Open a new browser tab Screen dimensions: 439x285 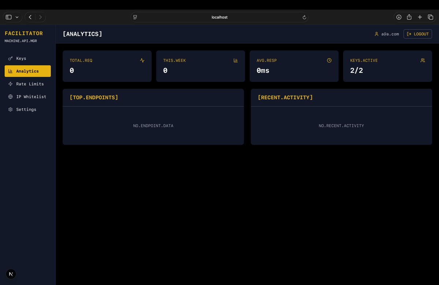click(420, 17)
